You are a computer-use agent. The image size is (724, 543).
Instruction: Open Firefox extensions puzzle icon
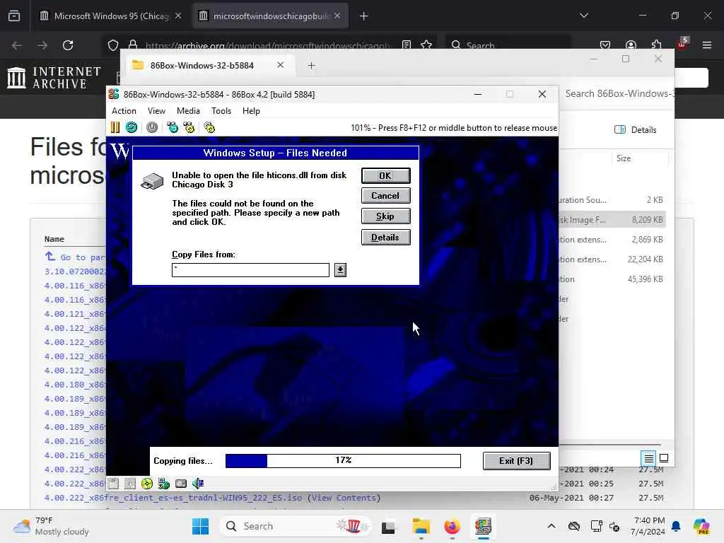(x=657, y=45)
